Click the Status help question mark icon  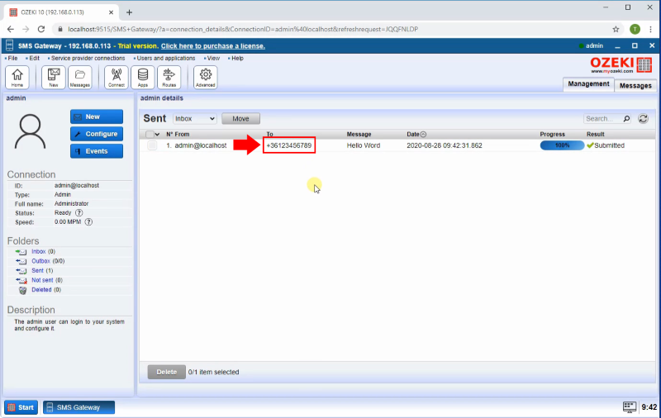[78, 213]
